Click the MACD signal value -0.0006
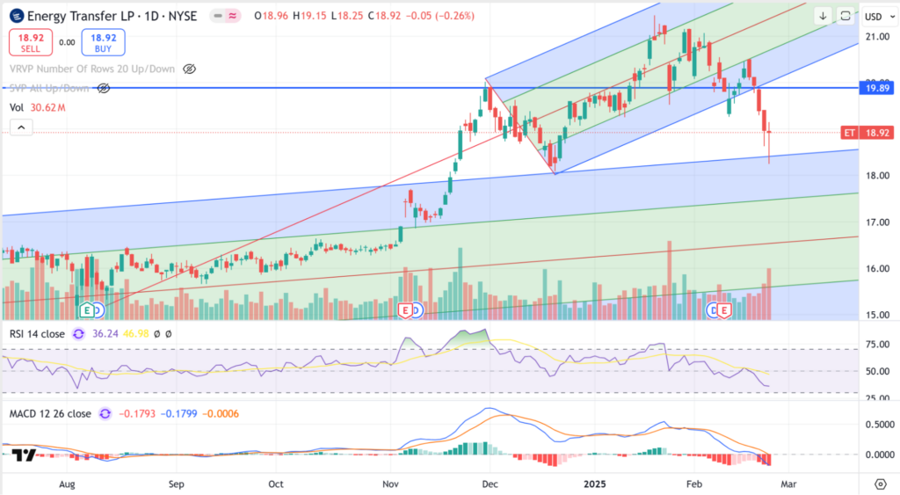This screenshot has width=900, height=495. (x=221, y=413)
